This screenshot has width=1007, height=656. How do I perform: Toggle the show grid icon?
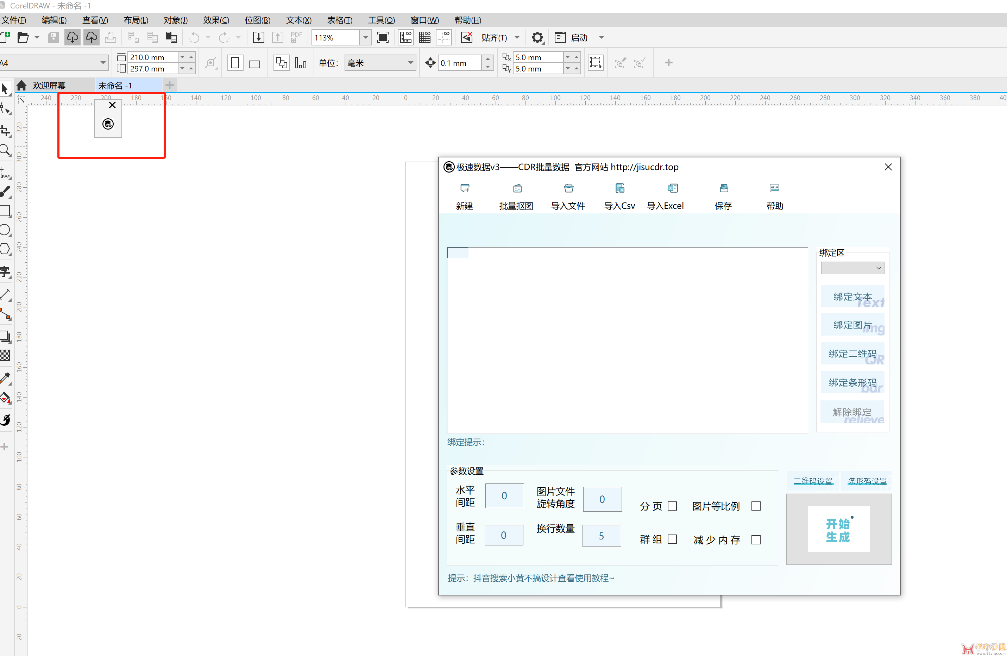tap(424, 38)
